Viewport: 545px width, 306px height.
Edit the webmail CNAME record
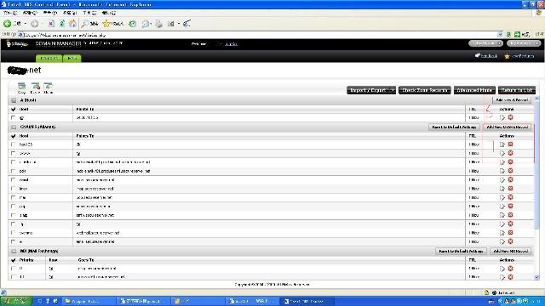coord(502,233)
